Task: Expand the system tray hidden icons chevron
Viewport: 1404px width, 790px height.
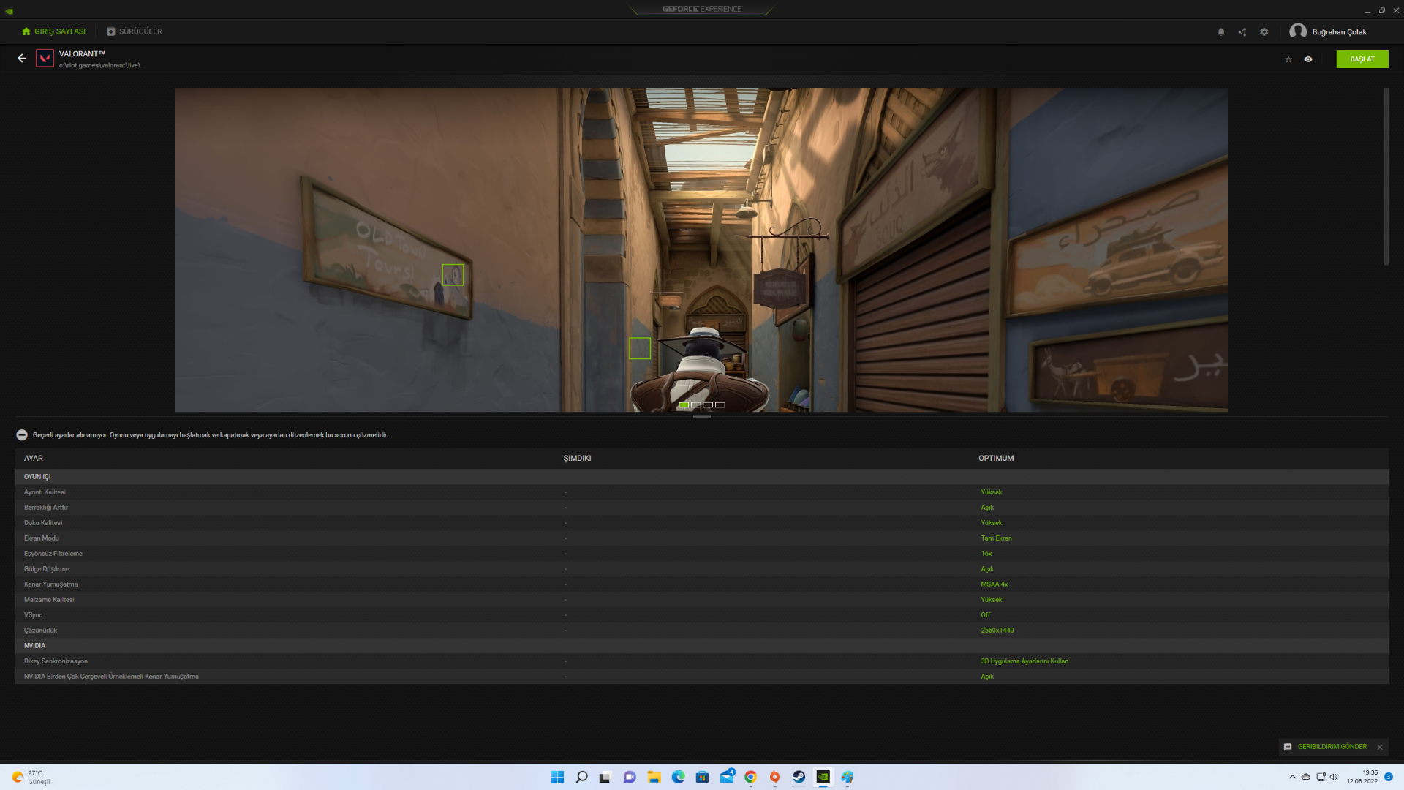Action: coord(1292,777)
